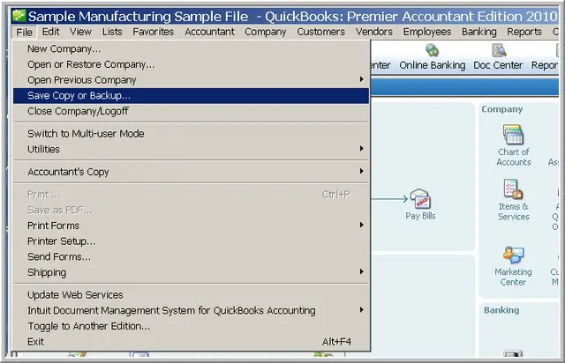Open the View menu
Image resolution: width=565 pixels, height=363 pixels.
point(80,32)
